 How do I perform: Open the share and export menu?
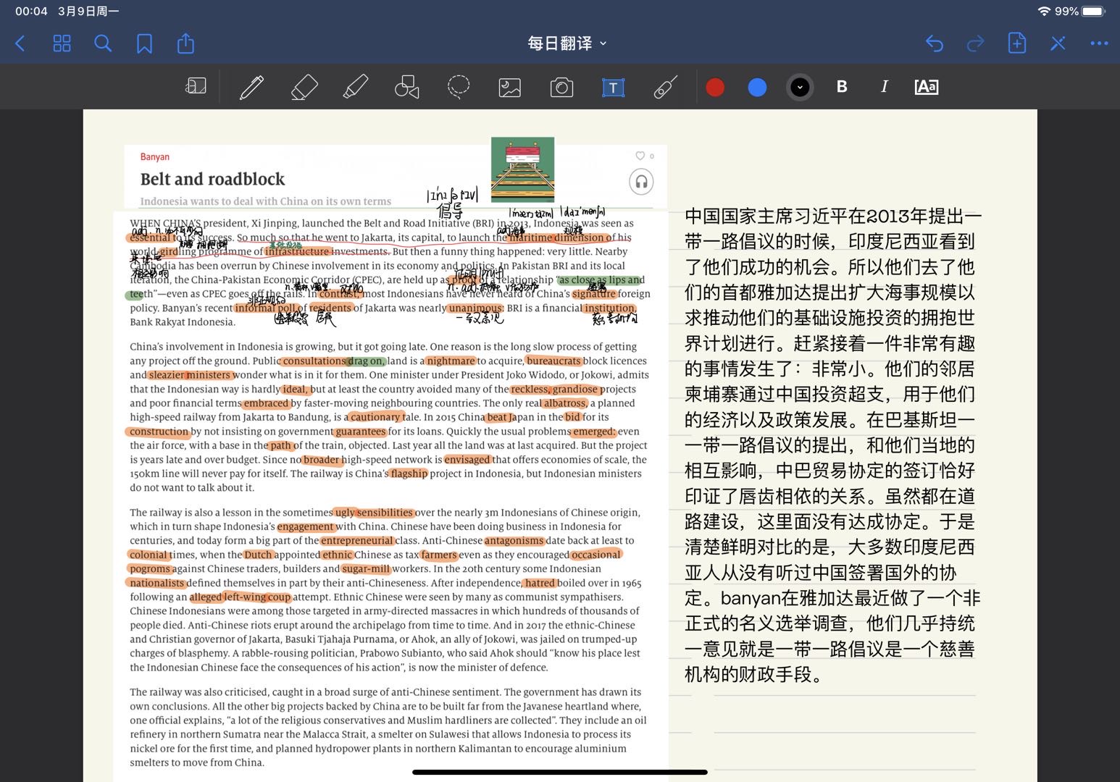tap(185, 43)
